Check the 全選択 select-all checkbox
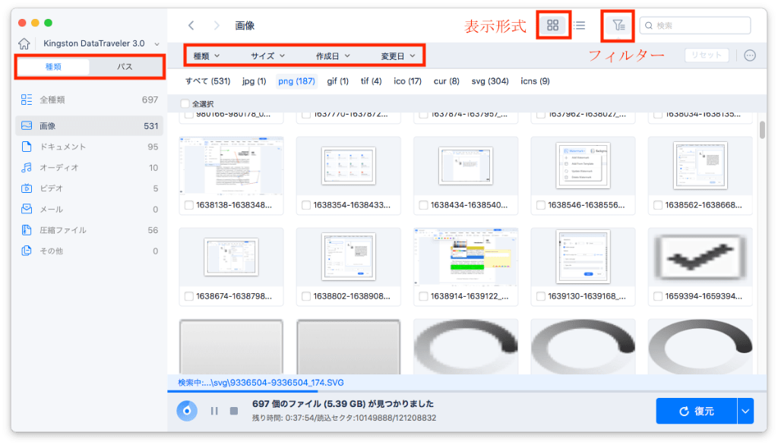The width and height of the screenshot is (778, 445). click(185, 104)
